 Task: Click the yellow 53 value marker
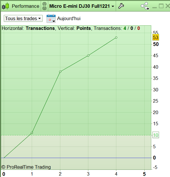coord(156,37)
